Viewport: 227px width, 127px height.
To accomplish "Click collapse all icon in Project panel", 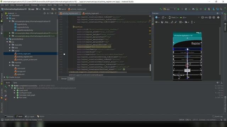I will point(48,13).
